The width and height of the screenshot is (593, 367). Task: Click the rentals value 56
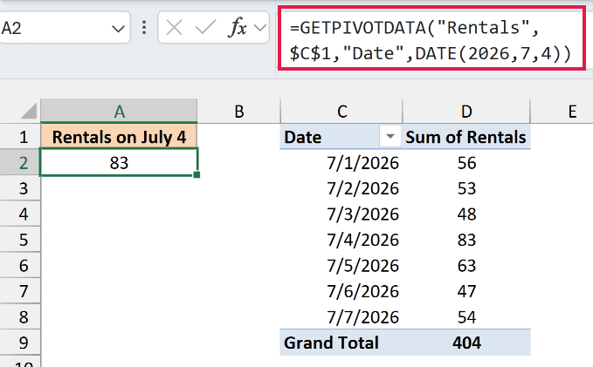tap(466, 163)
